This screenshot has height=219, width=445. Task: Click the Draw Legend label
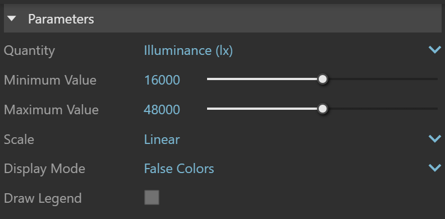(43, 198)
